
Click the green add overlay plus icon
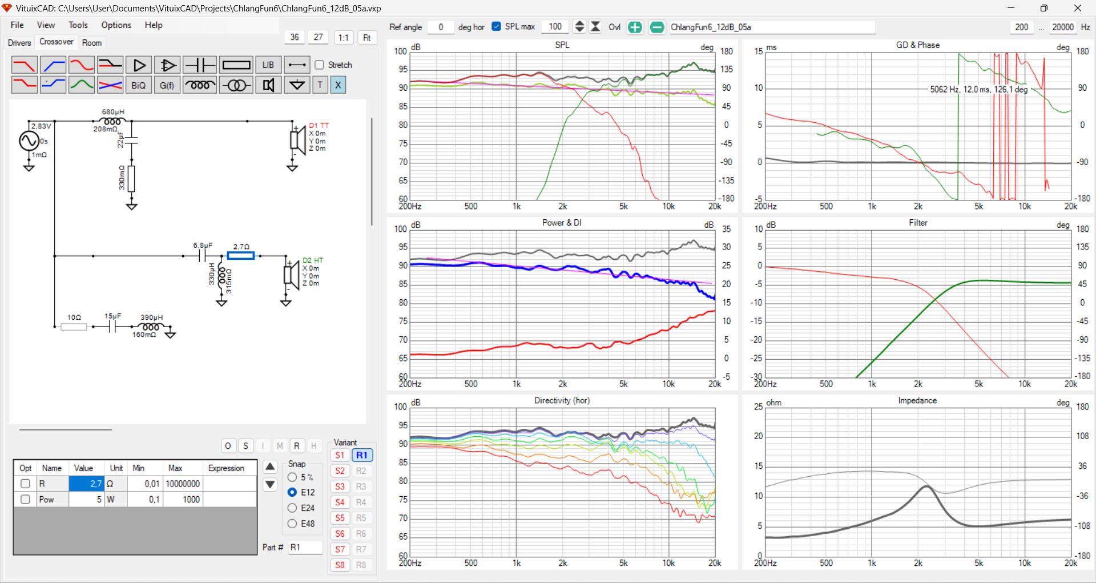[635, 27]
